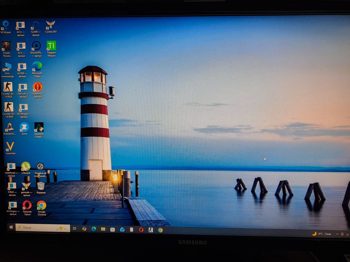Open Opera from the taskbar
This screenshot has height=262, width=350.
click(141, 230)
